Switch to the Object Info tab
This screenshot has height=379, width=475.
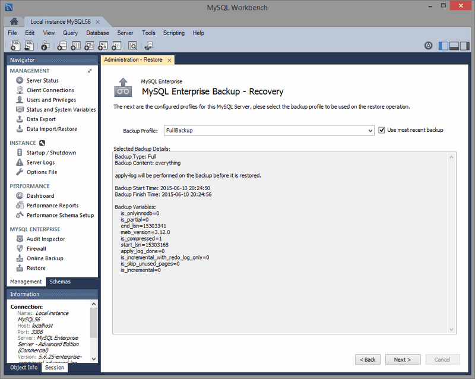coord(24,368)
